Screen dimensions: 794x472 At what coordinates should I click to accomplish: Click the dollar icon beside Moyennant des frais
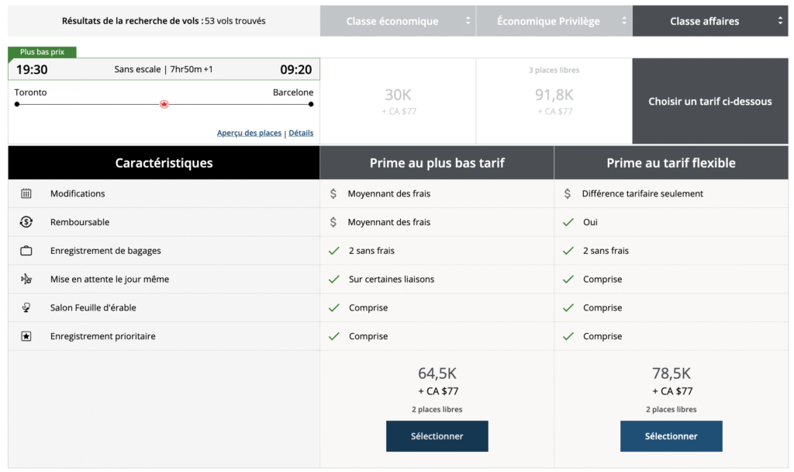coord(332,193)
